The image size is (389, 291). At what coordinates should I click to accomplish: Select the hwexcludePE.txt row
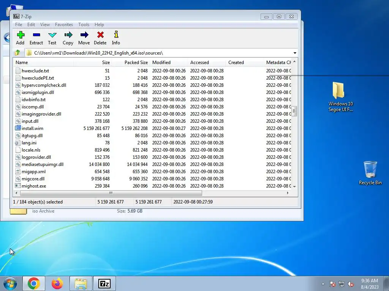pyautogui.click(x=153, y=78)
